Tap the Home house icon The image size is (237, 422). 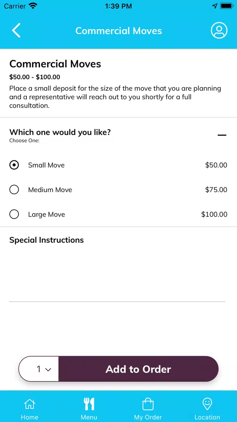[x=29, y=404]
